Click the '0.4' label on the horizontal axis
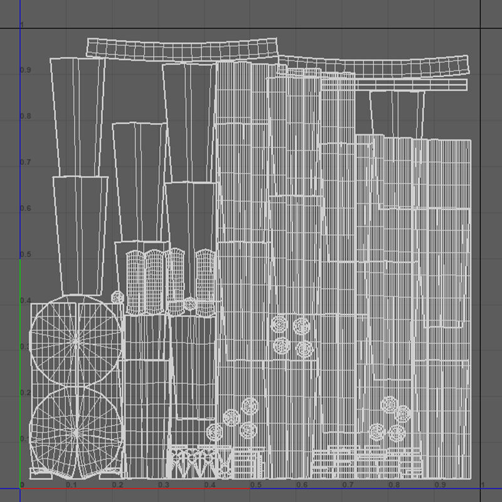The image size is (502, 502). click(x=210, y=484)
